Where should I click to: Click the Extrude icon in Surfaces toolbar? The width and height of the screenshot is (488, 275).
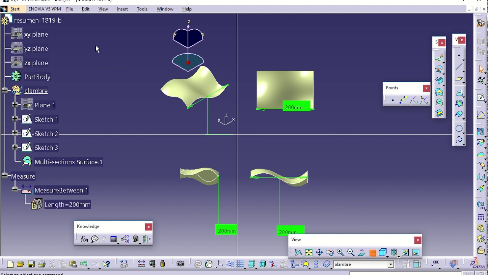pyautogui.click(x=439, y=58)
